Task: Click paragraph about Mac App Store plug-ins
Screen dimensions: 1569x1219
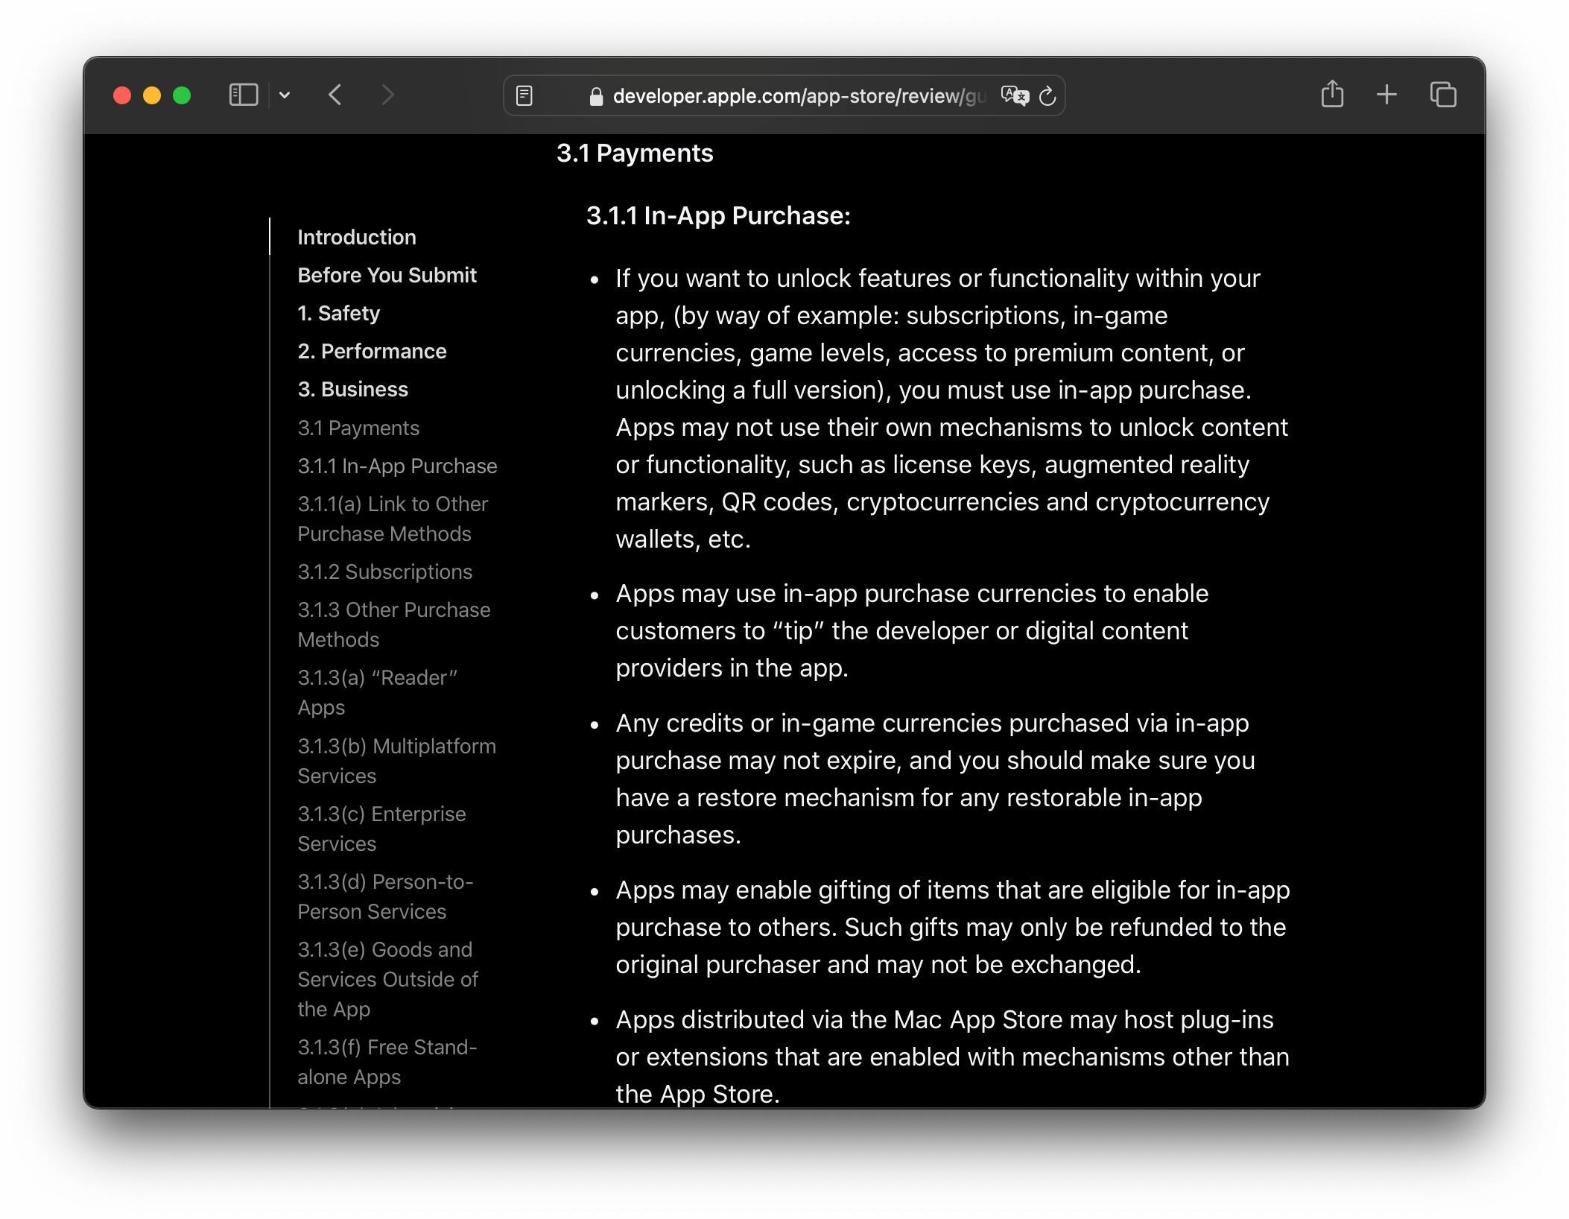Action: point(952,1057)
